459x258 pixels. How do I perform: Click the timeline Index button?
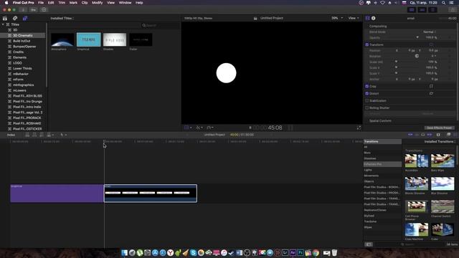click(11, 135)
